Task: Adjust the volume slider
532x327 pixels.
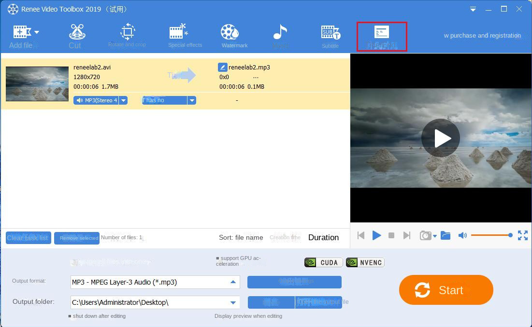Action: (x=491, y=235)
